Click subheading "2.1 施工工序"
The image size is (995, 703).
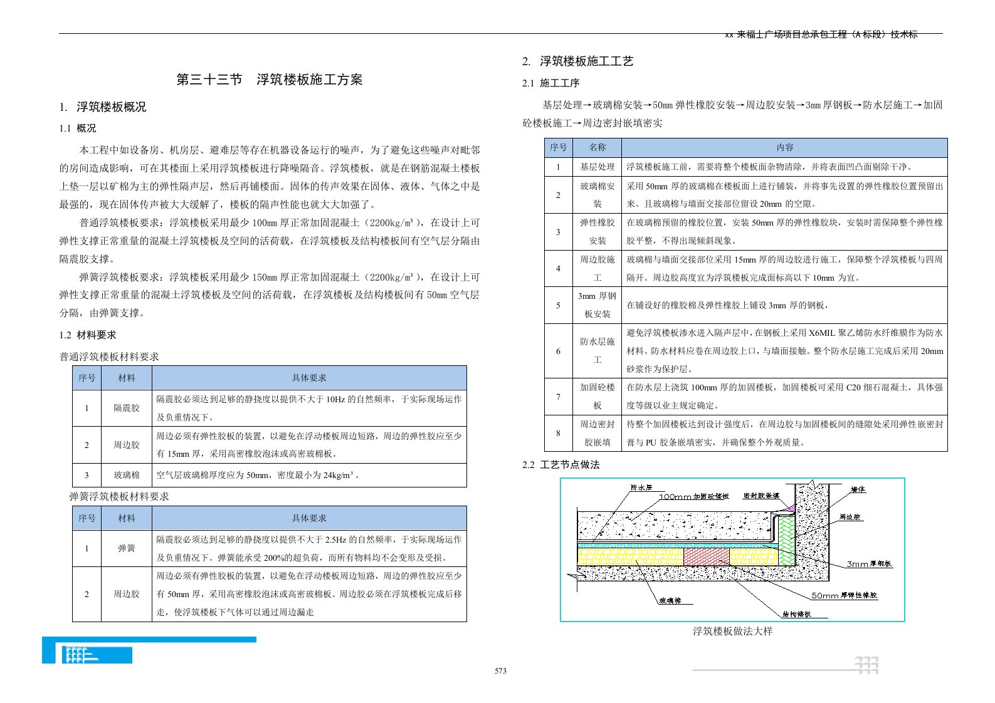tap(551, 83)
